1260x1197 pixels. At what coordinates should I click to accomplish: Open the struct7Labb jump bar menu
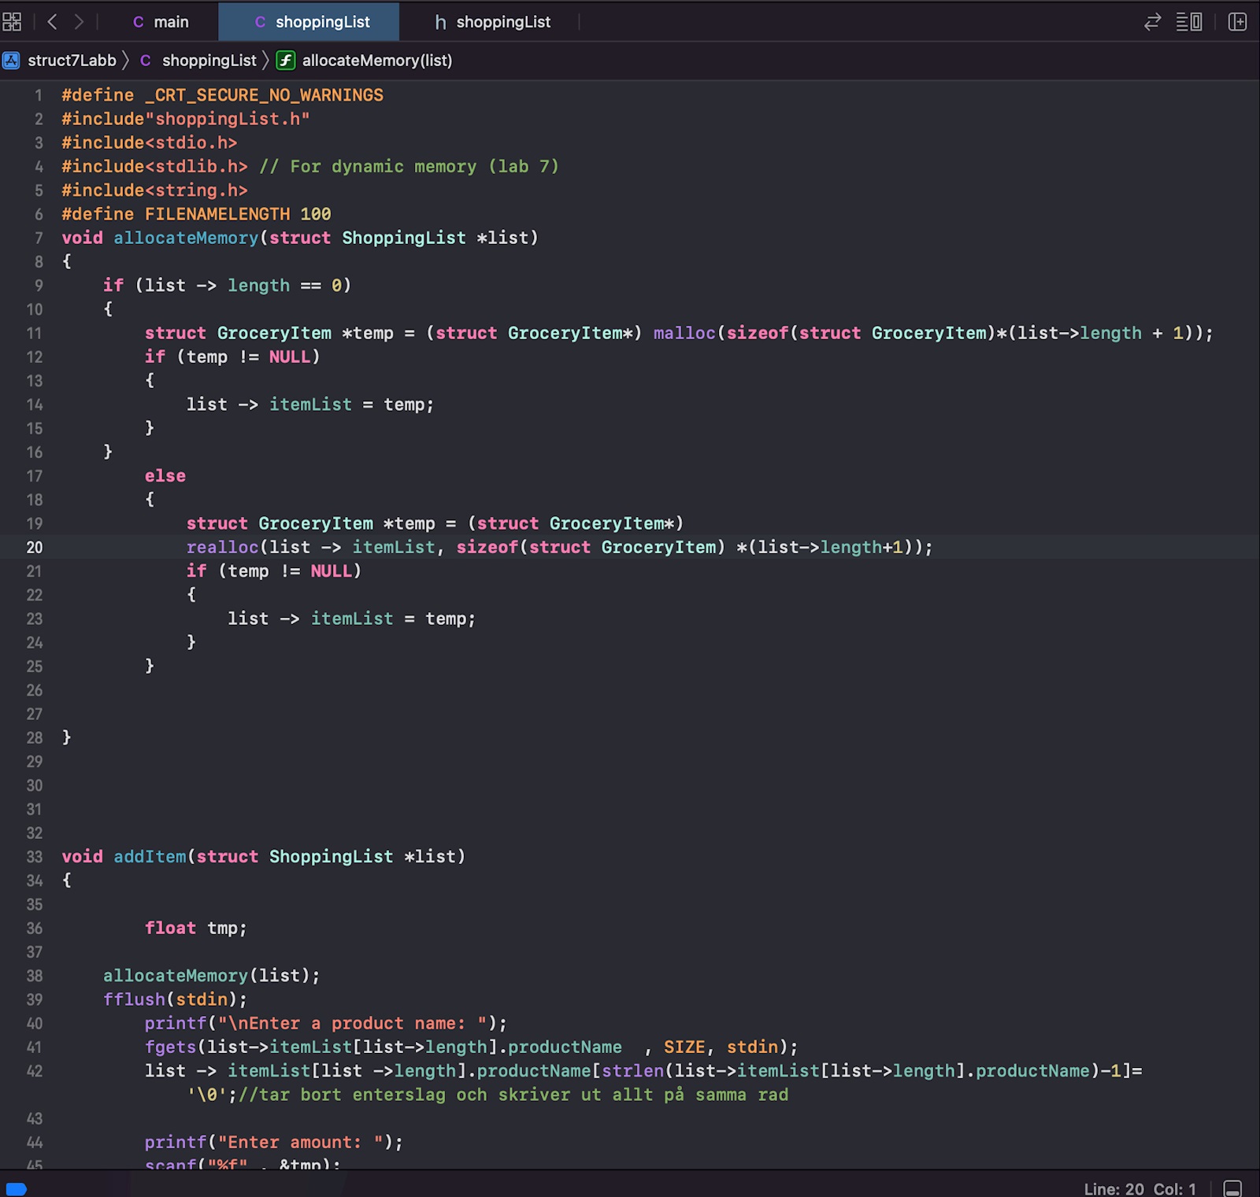tap(71, 61)
